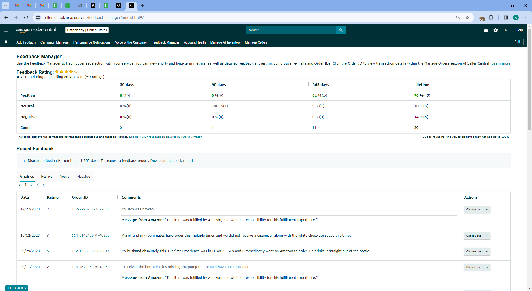Screen dimensions: 532x291
Task: Bookmark this page with the star icon
Action: (467, 17)
